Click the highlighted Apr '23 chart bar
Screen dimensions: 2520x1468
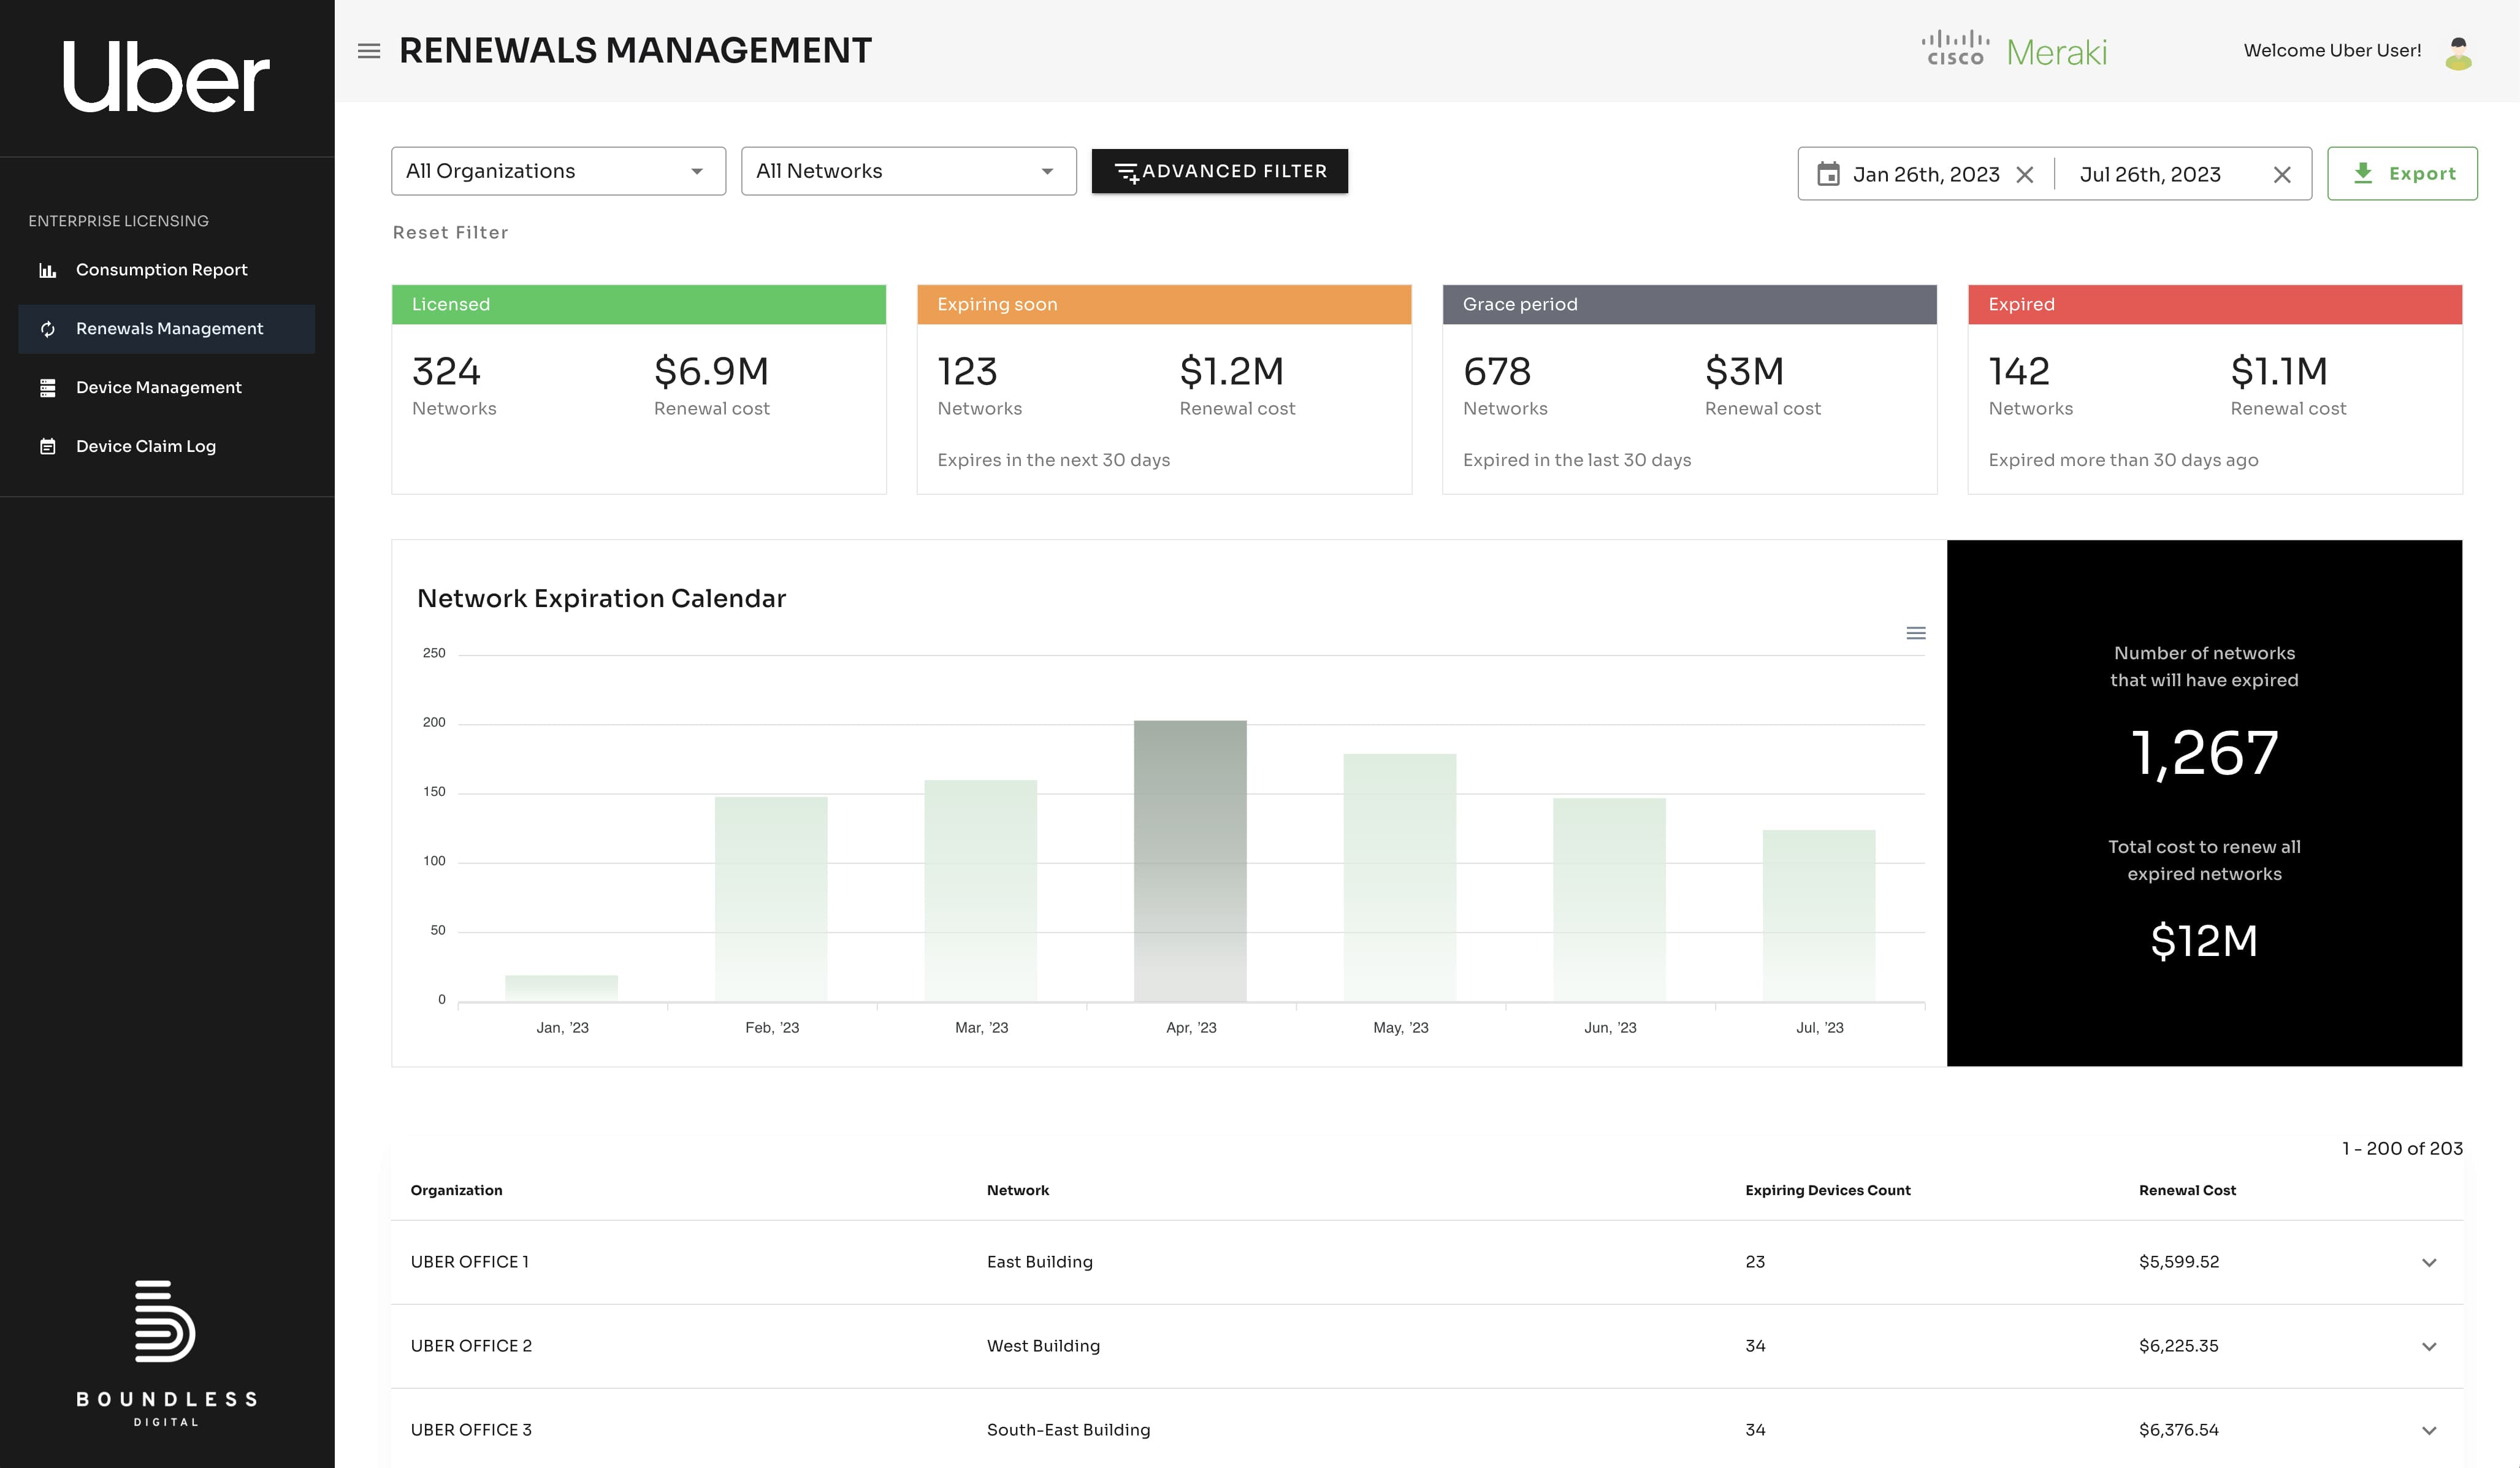(1190, 861)
